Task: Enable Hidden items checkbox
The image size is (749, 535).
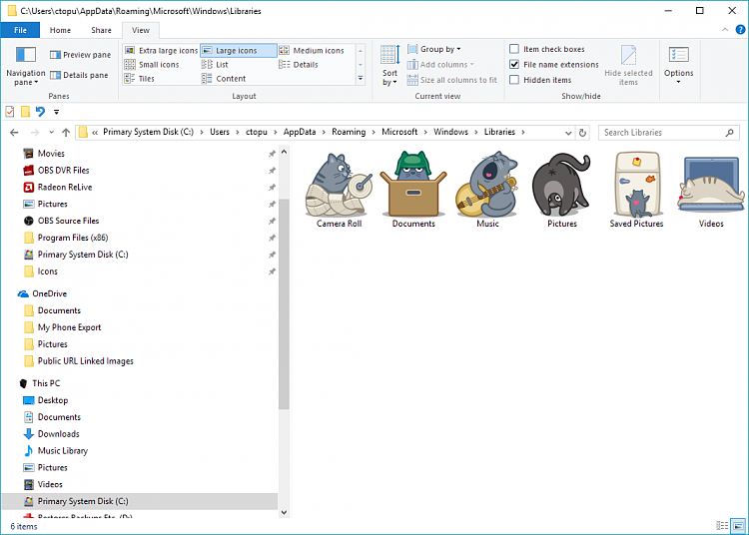Action: [514, 80]
